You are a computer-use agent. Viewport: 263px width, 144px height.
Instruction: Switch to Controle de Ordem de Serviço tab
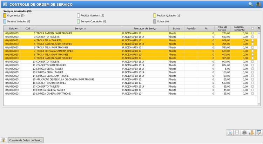tap(26, 140)
